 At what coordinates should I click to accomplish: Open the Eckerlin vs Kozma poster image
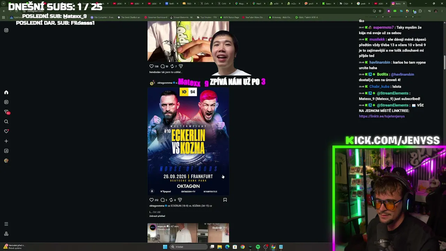[188, 141]
